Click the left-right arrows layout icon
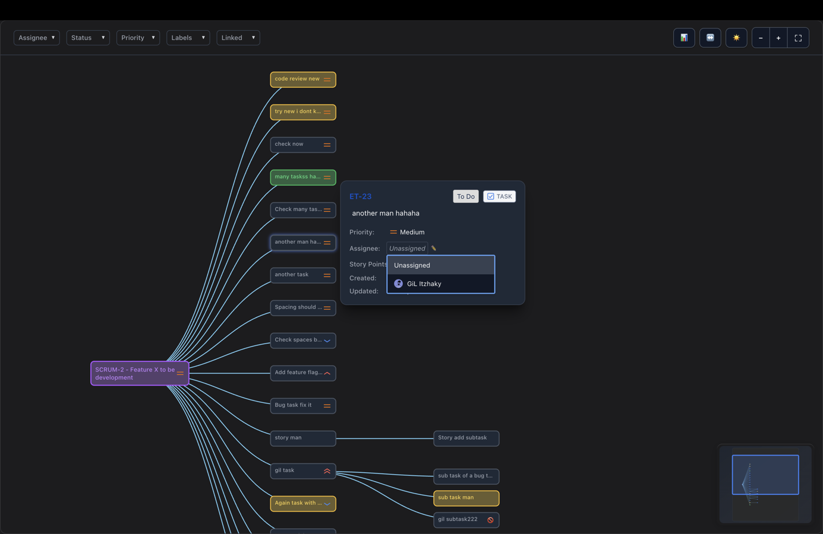 coord(710,38)
